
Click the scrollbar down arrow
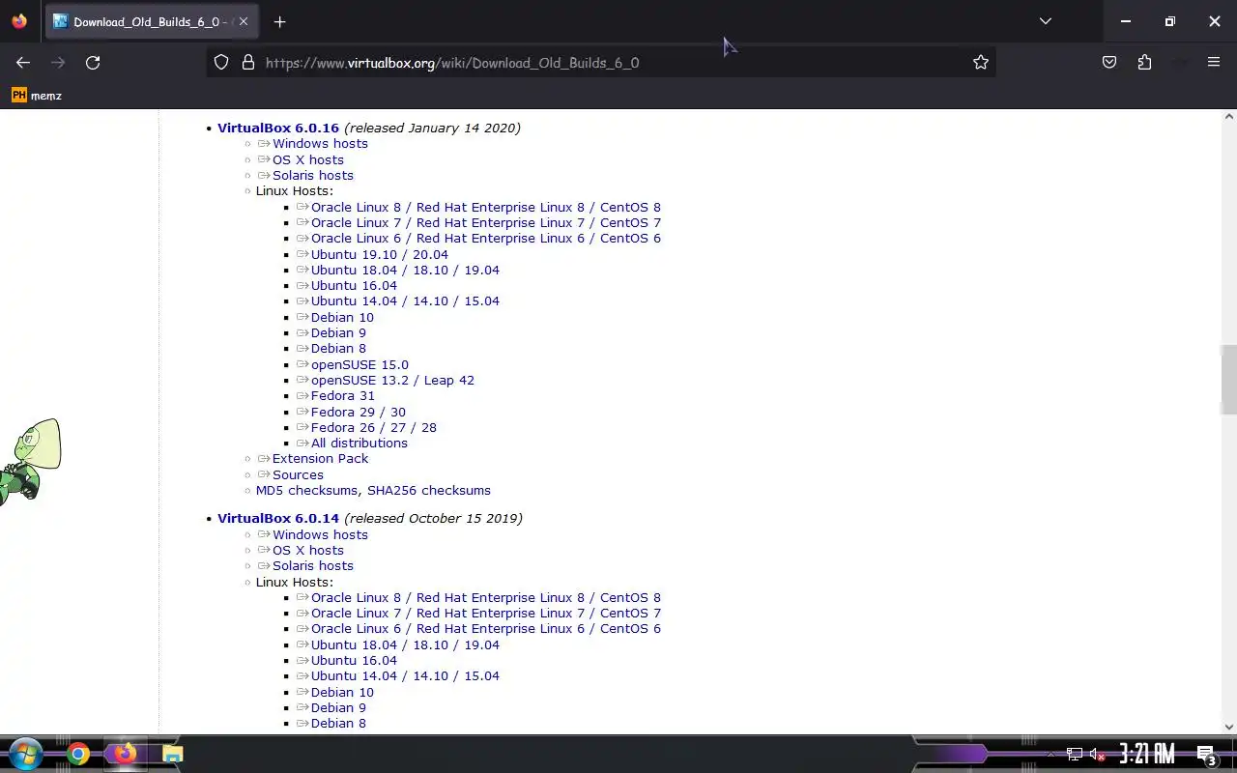1228,727
